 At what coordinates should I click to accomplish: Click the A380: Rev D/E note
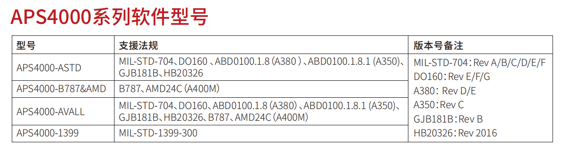(445, 91)
